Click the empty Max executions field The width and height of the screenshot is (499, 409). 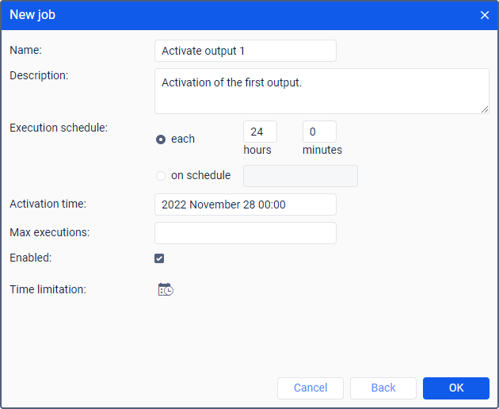[x=246, y=233]
